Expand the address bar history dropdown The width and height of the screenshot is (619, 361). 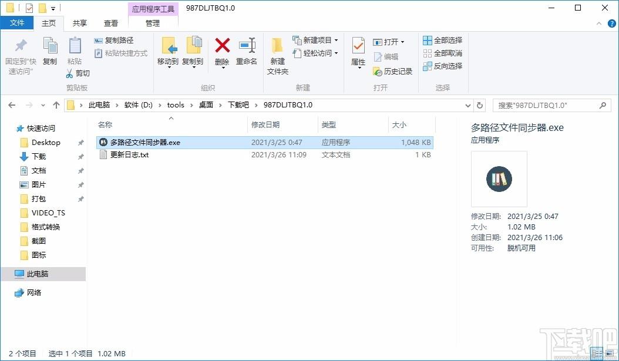click(468, 105)
